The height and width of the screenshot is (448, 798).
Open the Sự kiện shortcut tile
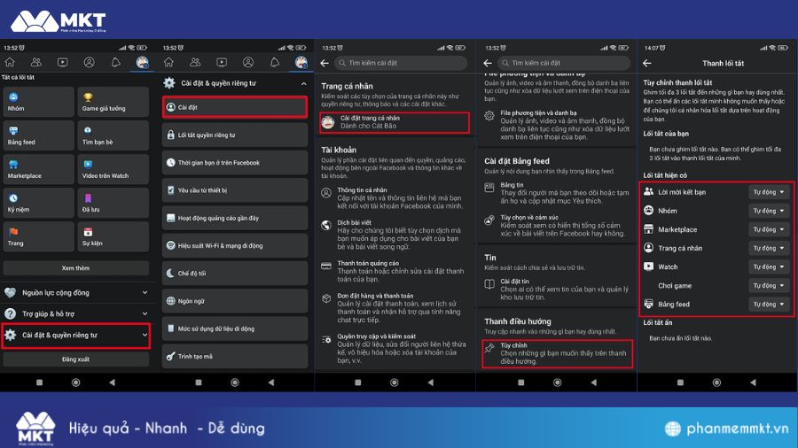click(113, 236)
